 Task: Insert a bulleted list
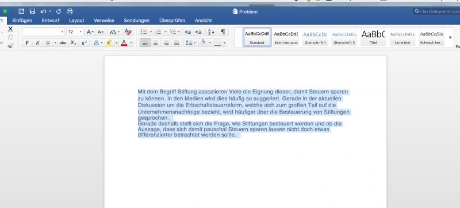click(x=144, y=32)
